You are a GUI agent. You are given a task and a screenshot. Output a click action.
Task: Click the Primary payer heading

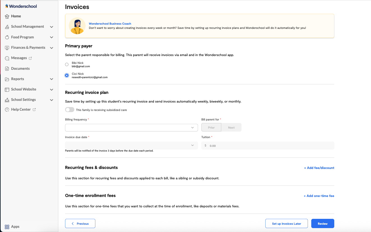click(x=79, y=46)
